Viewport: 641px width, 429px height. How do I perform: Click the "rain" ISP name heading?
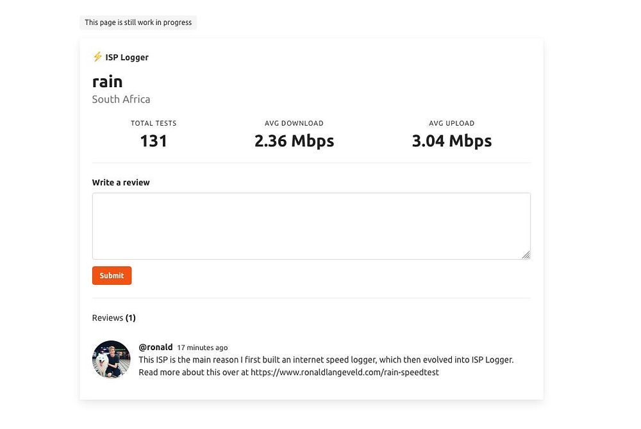(107, 81)
